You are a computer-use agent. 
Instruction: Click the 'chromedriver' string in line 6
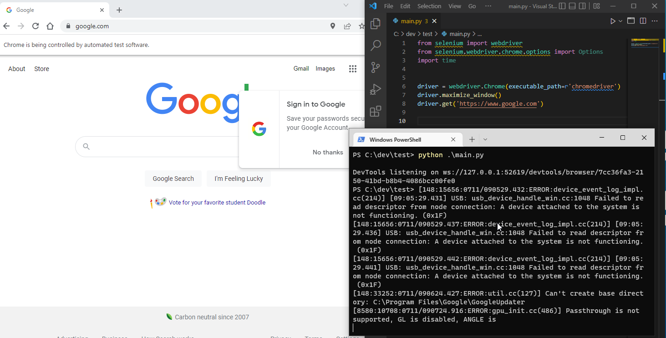pos(593,86)
